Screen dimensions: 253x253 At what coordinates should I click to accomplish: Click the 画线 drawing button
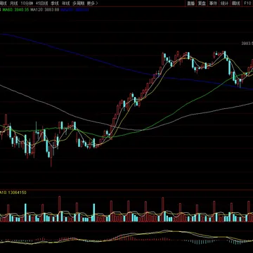click(x=236, y=4)
